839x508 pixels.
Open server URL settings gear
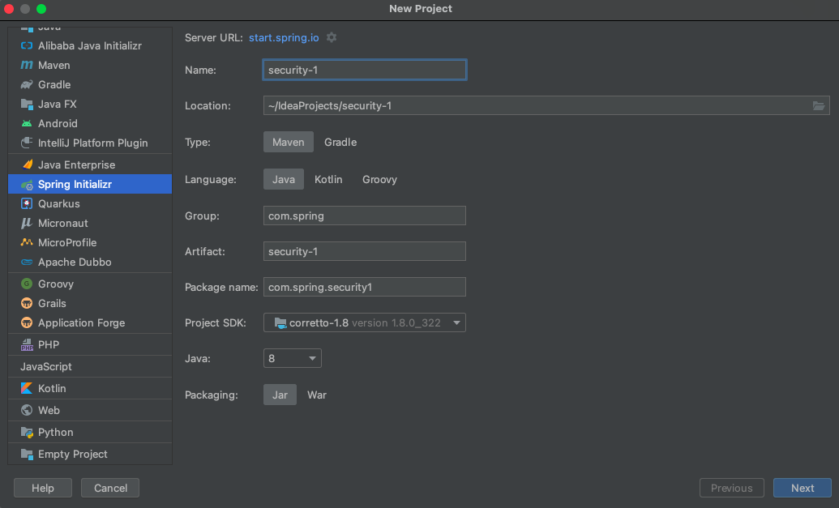click(332, 37)
